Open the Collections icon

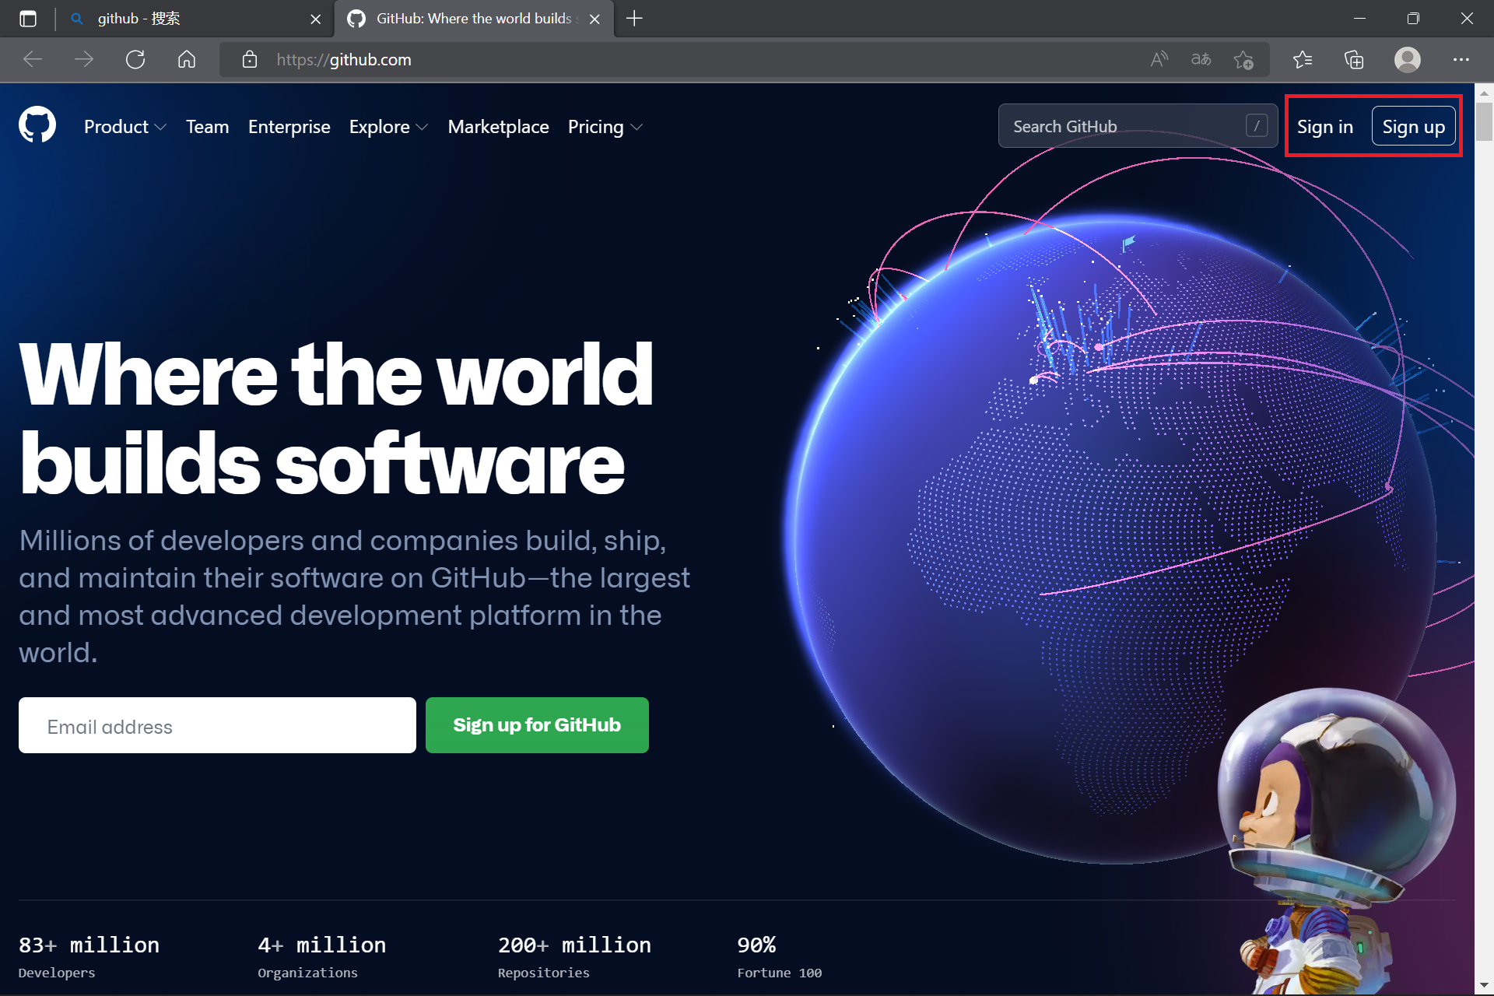(x=1354, y=60)
